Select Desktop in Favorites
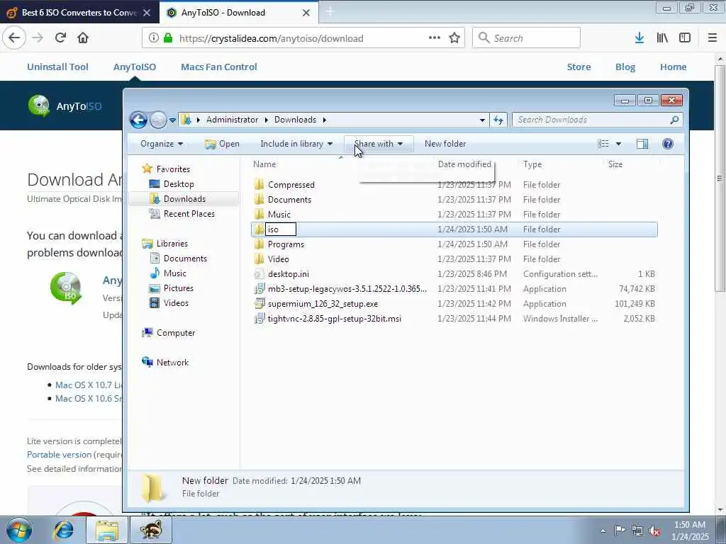This screenshot has width=726, height=544. [x=178, y=184]
